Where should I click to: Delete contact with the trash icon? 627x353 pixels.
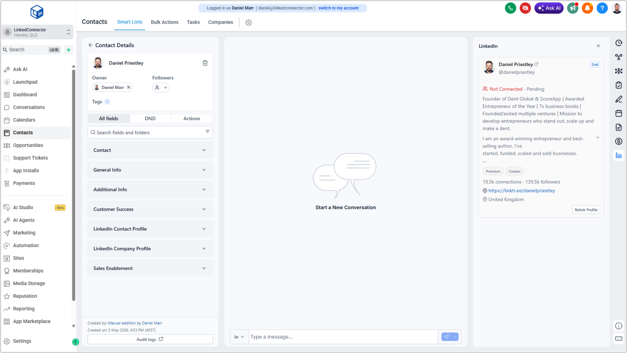tap(205, 63)
